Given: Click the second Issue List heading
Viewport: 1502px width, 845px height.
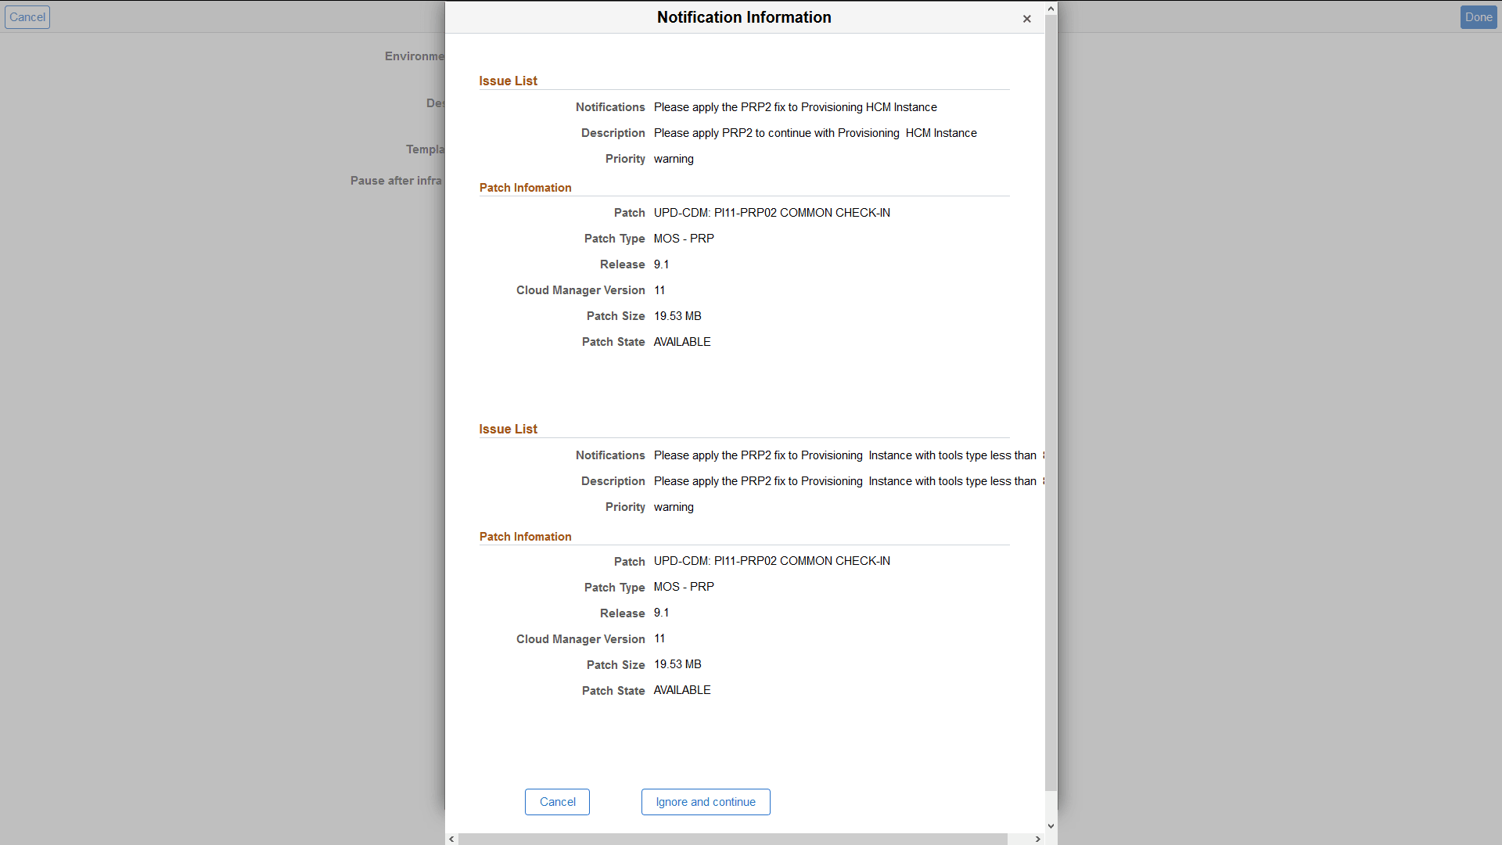Looking at the screenshot, I should [507, 429].
